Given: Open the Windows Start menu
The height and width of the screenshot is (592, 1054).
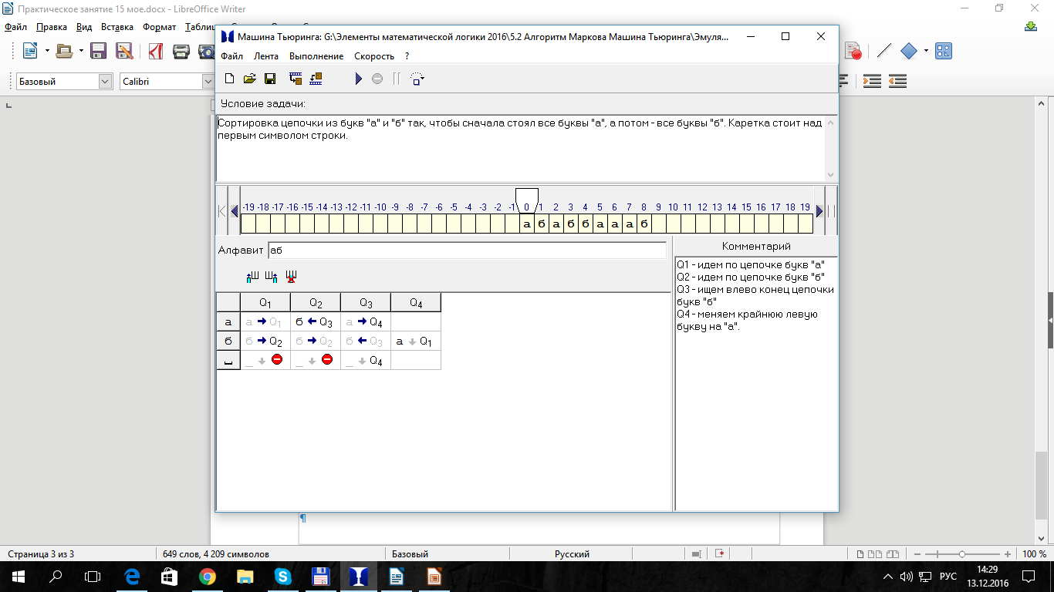Looking at the screenshot, I should (x=19, y=576).
